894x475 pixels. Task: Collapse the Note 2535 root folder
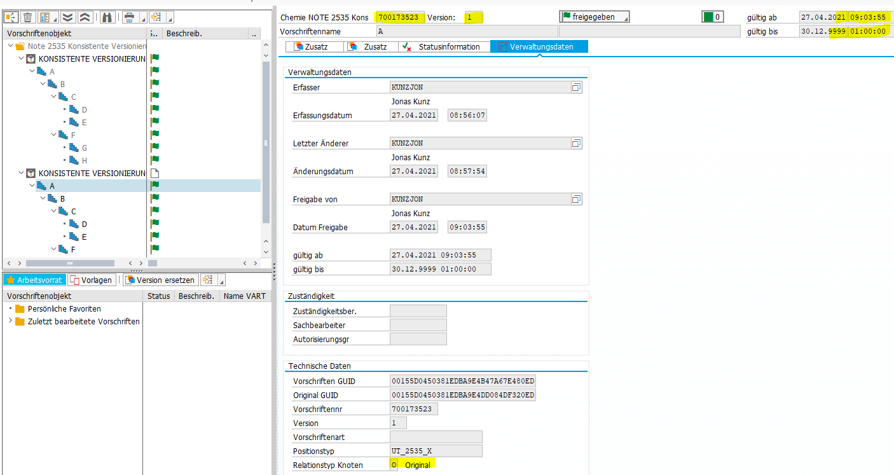(11, 46)
